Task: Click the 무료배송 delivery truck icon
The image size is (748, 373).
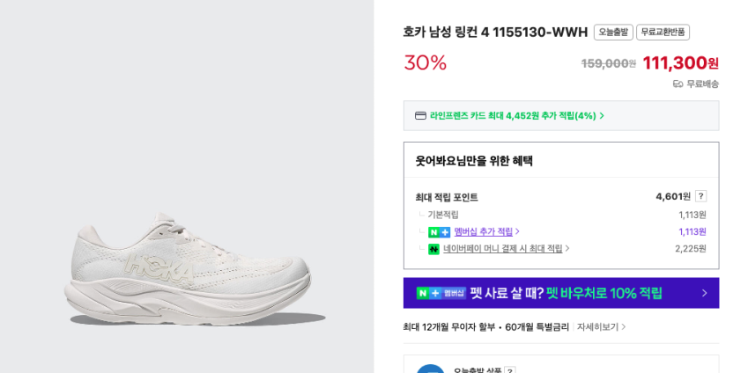Action: pyautogui.click(x=678, y=84)
